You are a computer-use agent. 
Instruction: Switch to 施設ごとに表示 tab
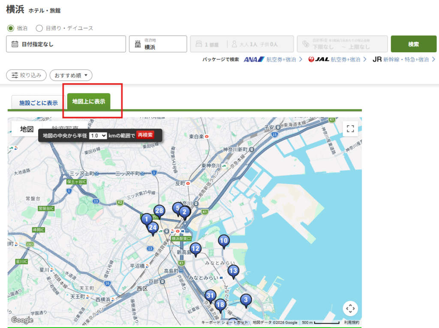coord(38,103)
